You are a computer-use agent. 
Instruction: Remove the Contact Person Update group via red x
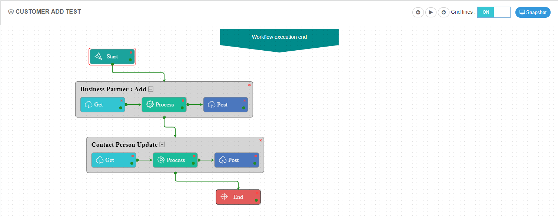pyautogui.click(x=260, y=140)
